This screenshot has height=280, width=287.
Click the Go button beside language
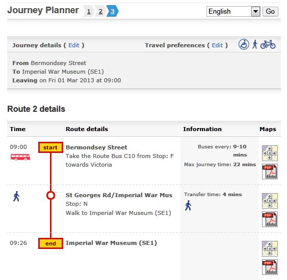(x=270, y=12)
